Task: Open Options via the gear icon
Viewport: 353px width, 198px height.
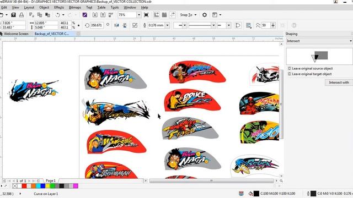Action: (x=205, y=15)
